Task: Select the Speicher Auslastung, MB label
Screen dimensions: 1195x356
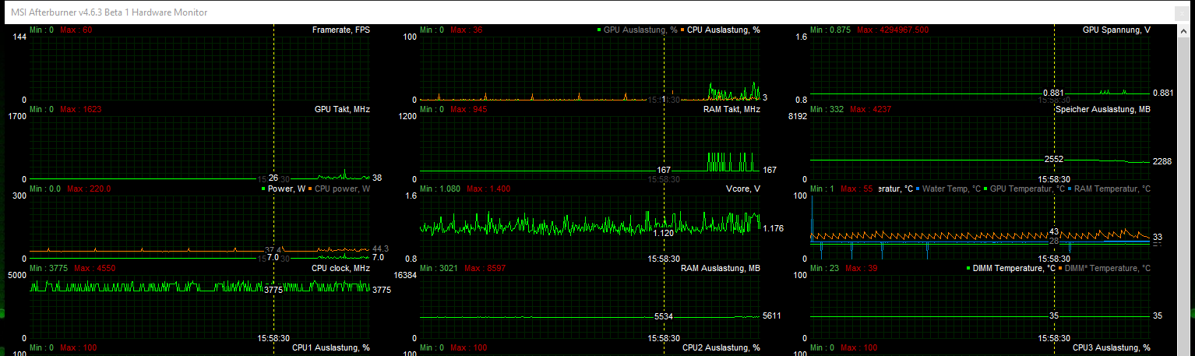Action: pyautogui.click(x=1102, y=109)
